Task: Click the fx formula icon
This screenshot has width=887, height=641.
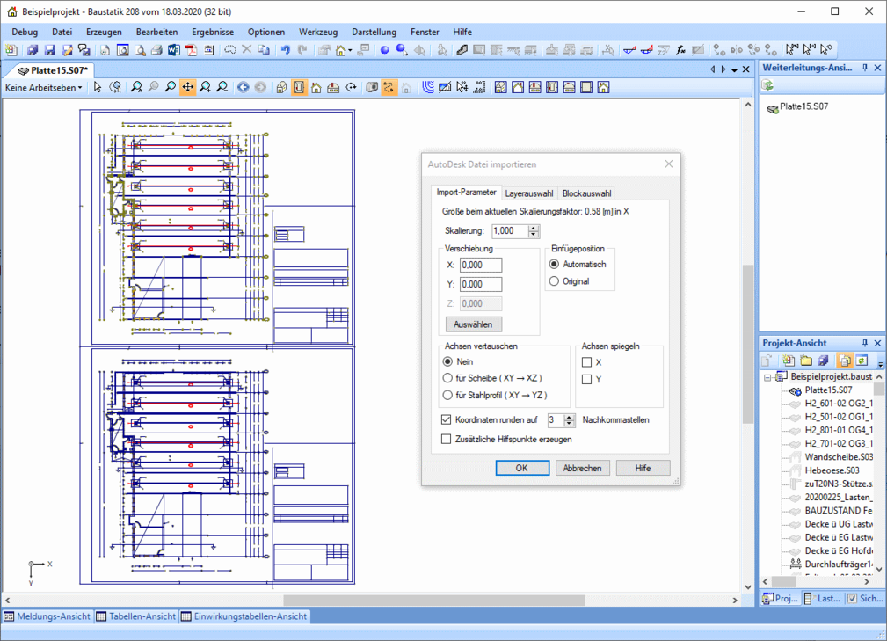Action: click(x=680, y=50)
